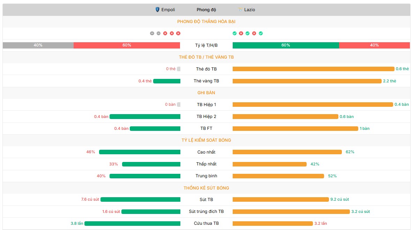
Task: Click Lazio's middle green win icon
Action: [248, 34]
